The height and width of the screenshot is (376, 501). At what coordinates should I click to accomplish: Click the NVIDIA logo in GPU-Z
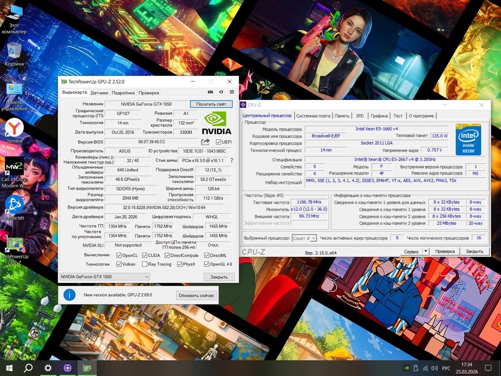(217, 122)
